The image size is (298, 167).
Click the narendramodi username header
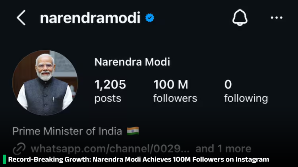90,18
